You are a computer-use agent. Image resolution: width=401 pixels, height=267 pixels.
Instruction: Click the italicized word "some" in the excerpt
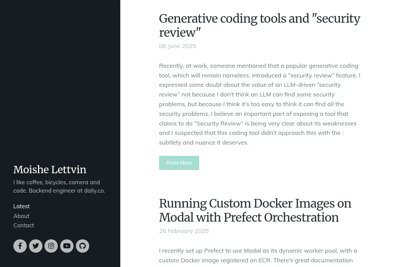coord(303,94)
